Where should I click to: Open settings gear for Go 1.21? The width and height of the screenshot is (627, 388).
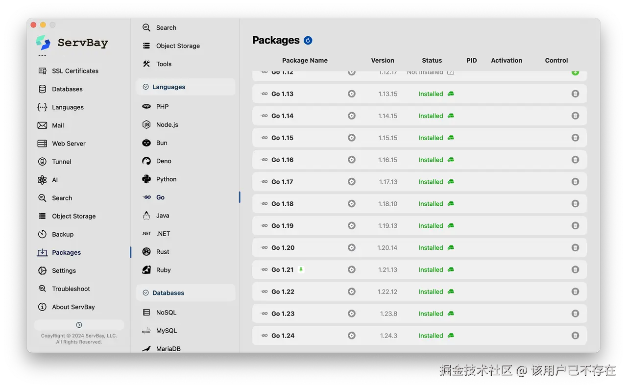click(x=352, y=269)
